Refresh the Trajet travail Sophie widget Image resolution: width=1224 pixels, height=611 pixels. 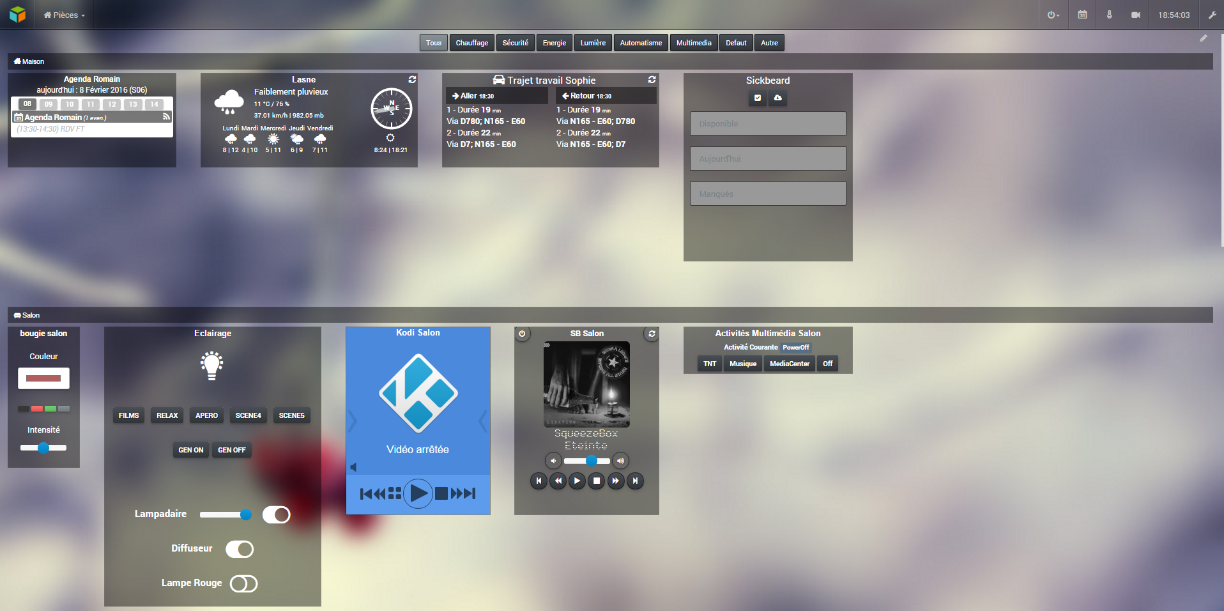(652, 79)
